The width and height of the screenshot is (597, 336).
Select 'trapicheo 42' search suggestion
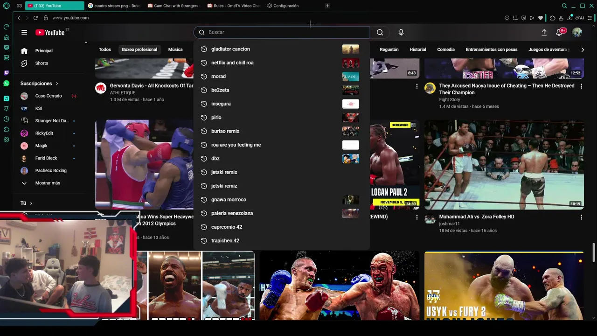(281, 241)
